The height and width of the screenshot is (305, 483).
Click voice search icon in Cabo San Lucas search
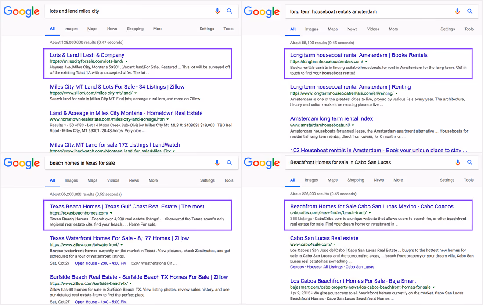(x=458, y=162)
